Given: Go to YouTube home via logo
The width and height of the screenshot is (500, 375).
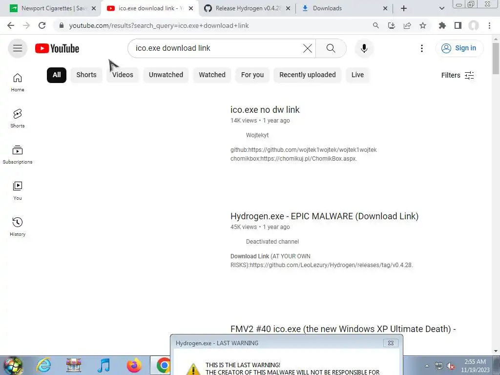Looking at the screenshot, I should [57, 48].
